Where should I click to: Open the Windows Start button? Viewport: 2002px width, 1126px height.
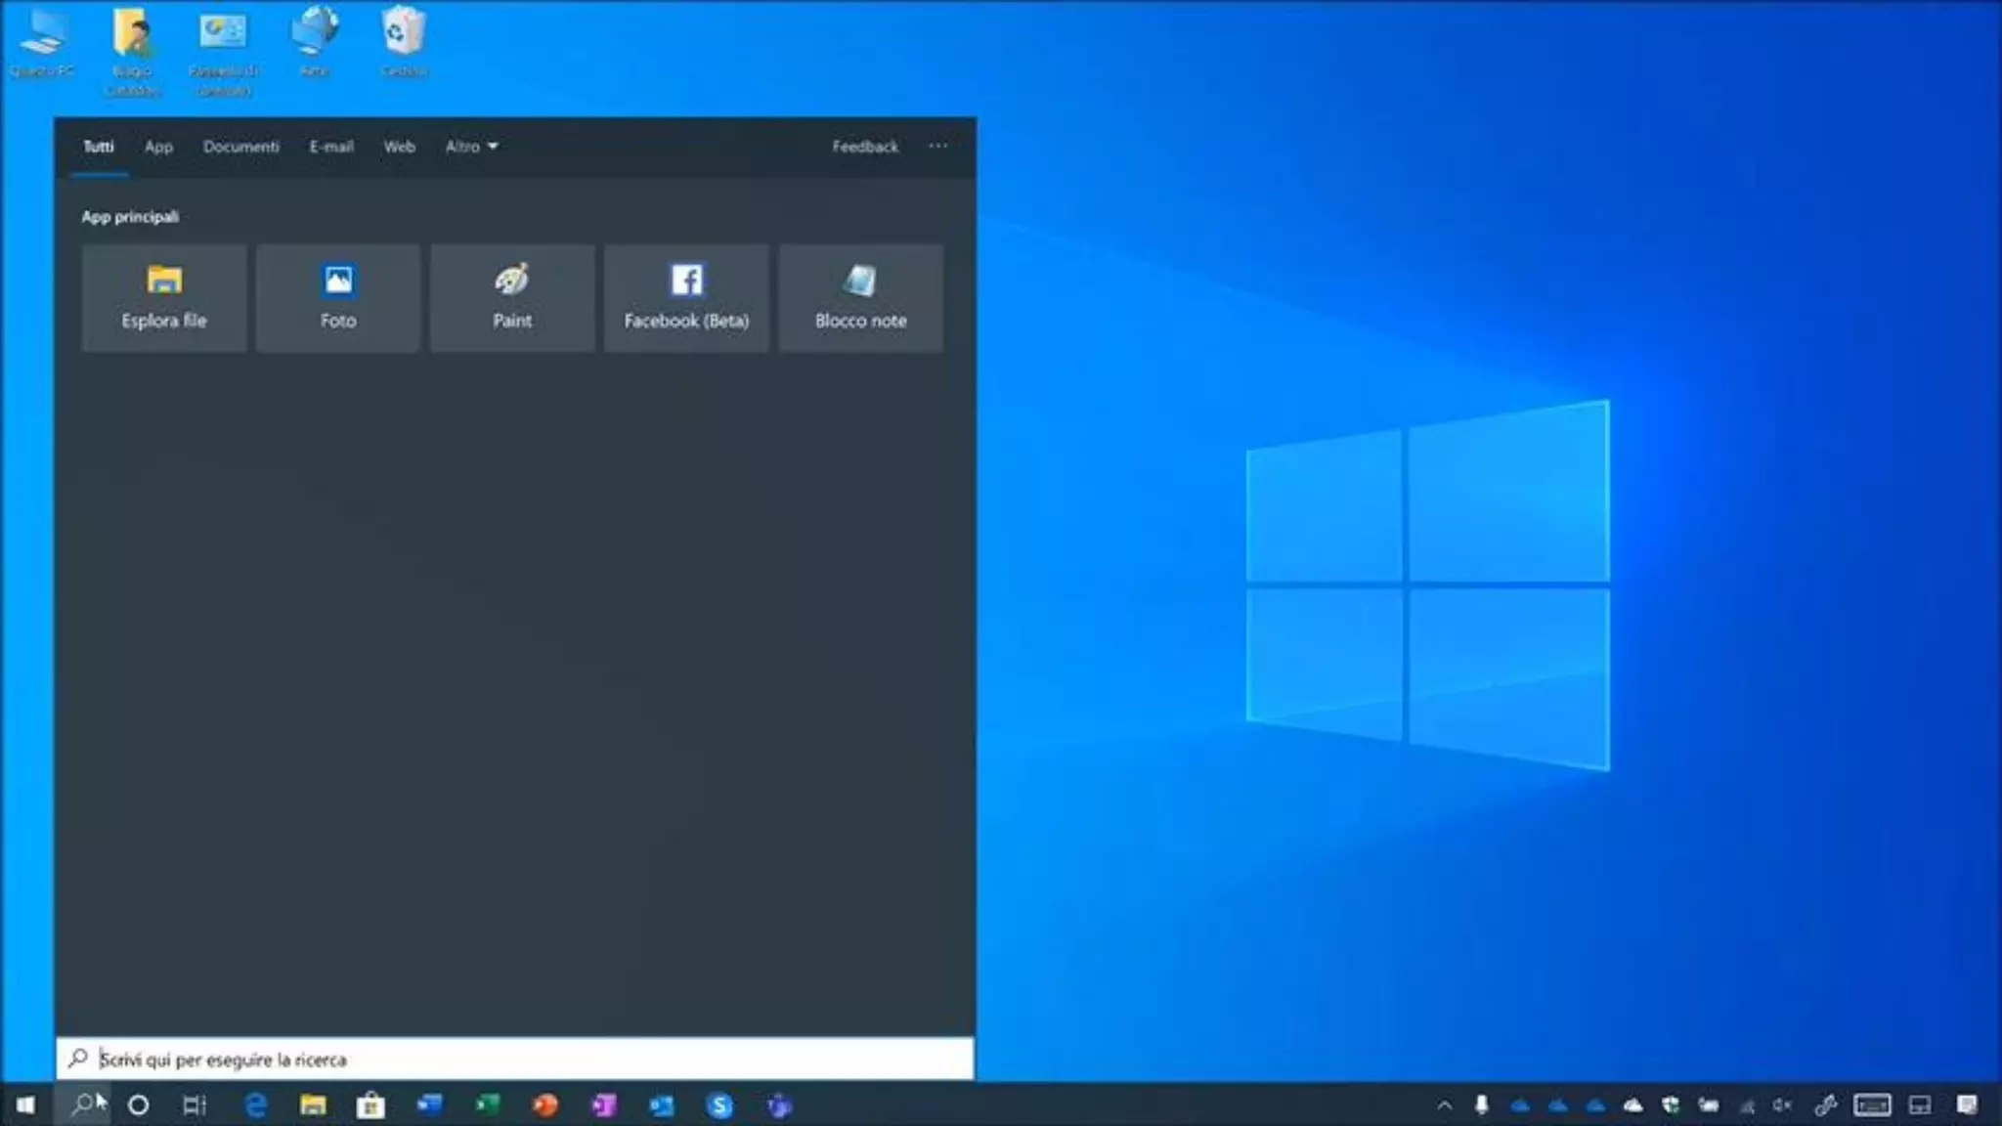[x=26, y=1105]
